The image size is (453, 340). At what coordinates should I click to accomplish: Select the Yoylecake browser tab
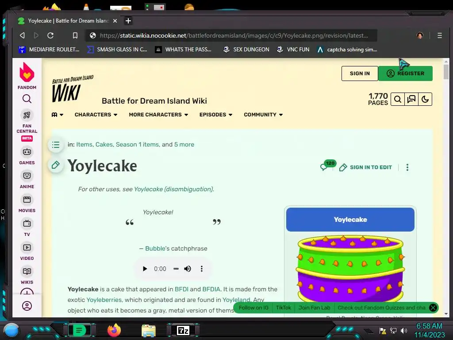[x=68, y=21]
